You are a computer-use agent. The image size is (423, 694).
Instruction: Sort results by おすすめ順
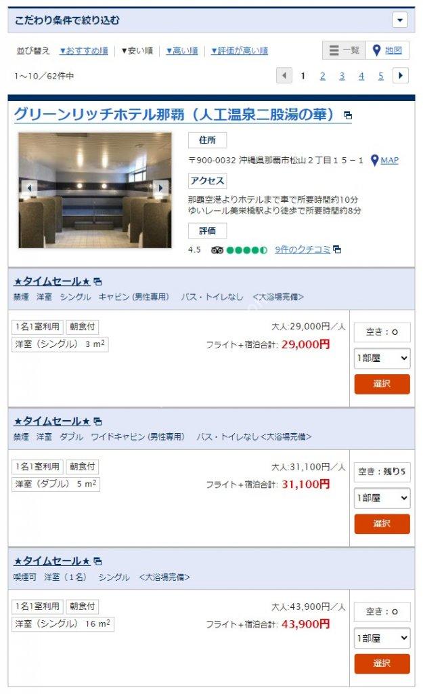pos(84,51)
